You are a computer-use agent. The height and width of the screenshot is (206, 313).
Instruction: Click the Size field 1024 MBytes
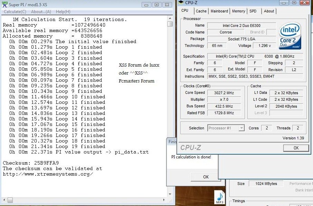pyautogui.click(x=266, y=184)
